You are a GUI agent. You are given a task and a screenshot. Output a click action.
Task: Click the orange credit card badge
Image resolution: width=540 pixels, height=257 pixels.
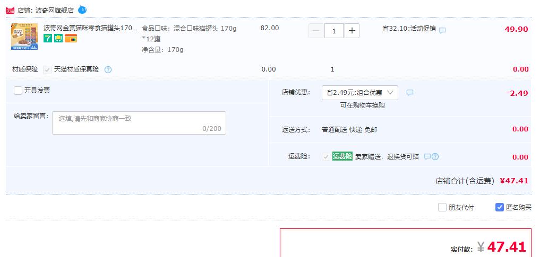click(71, 38)
